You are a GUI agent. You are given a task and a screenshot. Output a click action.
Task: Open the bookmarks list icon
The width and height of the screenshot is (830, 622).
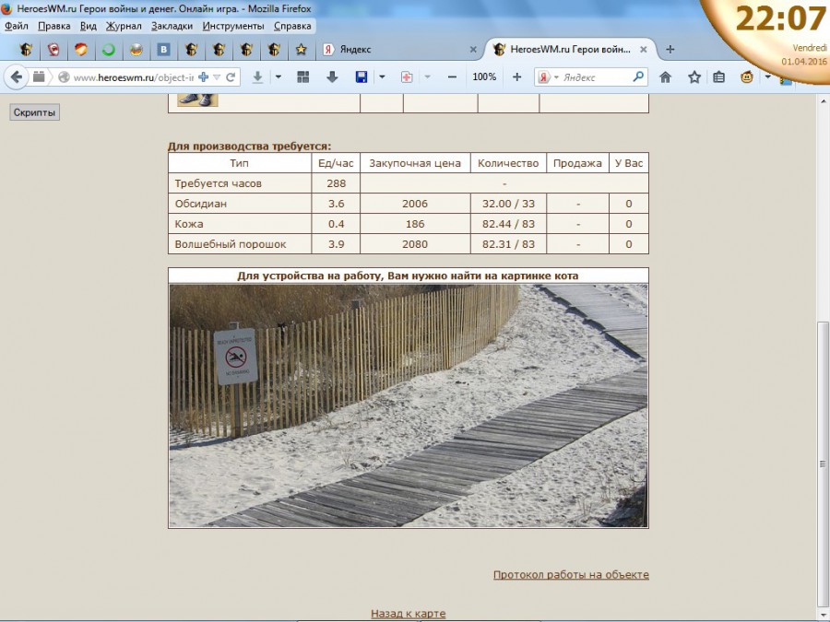click(719, 77)
